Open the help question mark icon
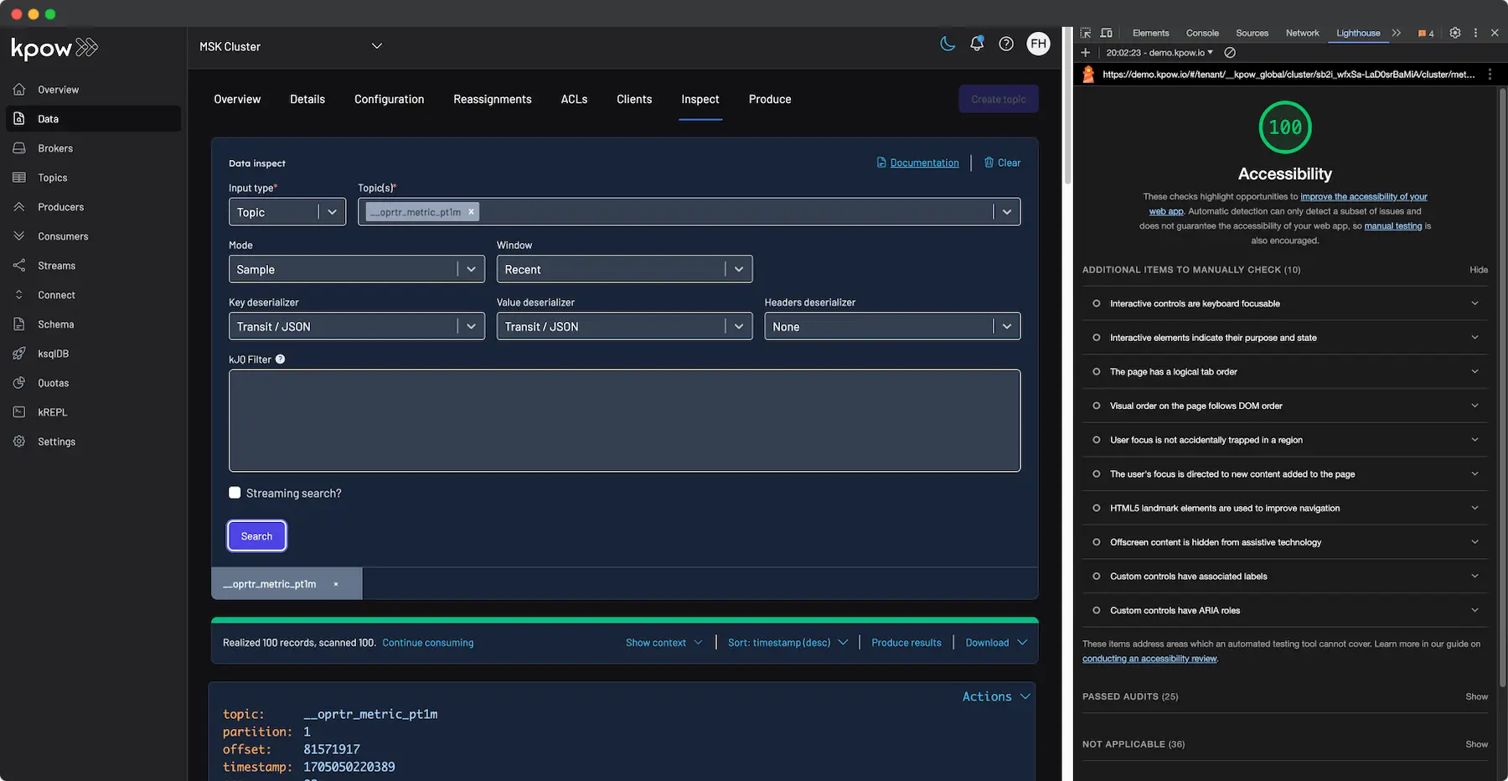The height and width of the screenshot is (781, 1508). click(1006, 44)
